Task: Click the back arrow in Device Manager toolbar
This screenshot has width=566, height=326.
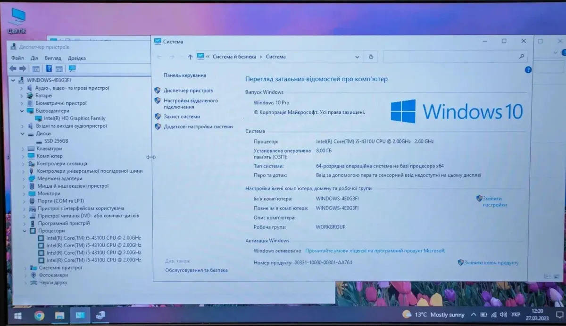Action: 13,69
